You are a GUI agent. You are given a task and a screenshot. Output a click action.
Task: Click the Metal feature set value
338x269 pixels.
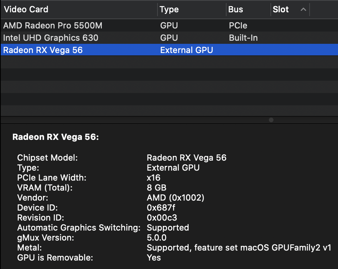(x=239, y=247)
